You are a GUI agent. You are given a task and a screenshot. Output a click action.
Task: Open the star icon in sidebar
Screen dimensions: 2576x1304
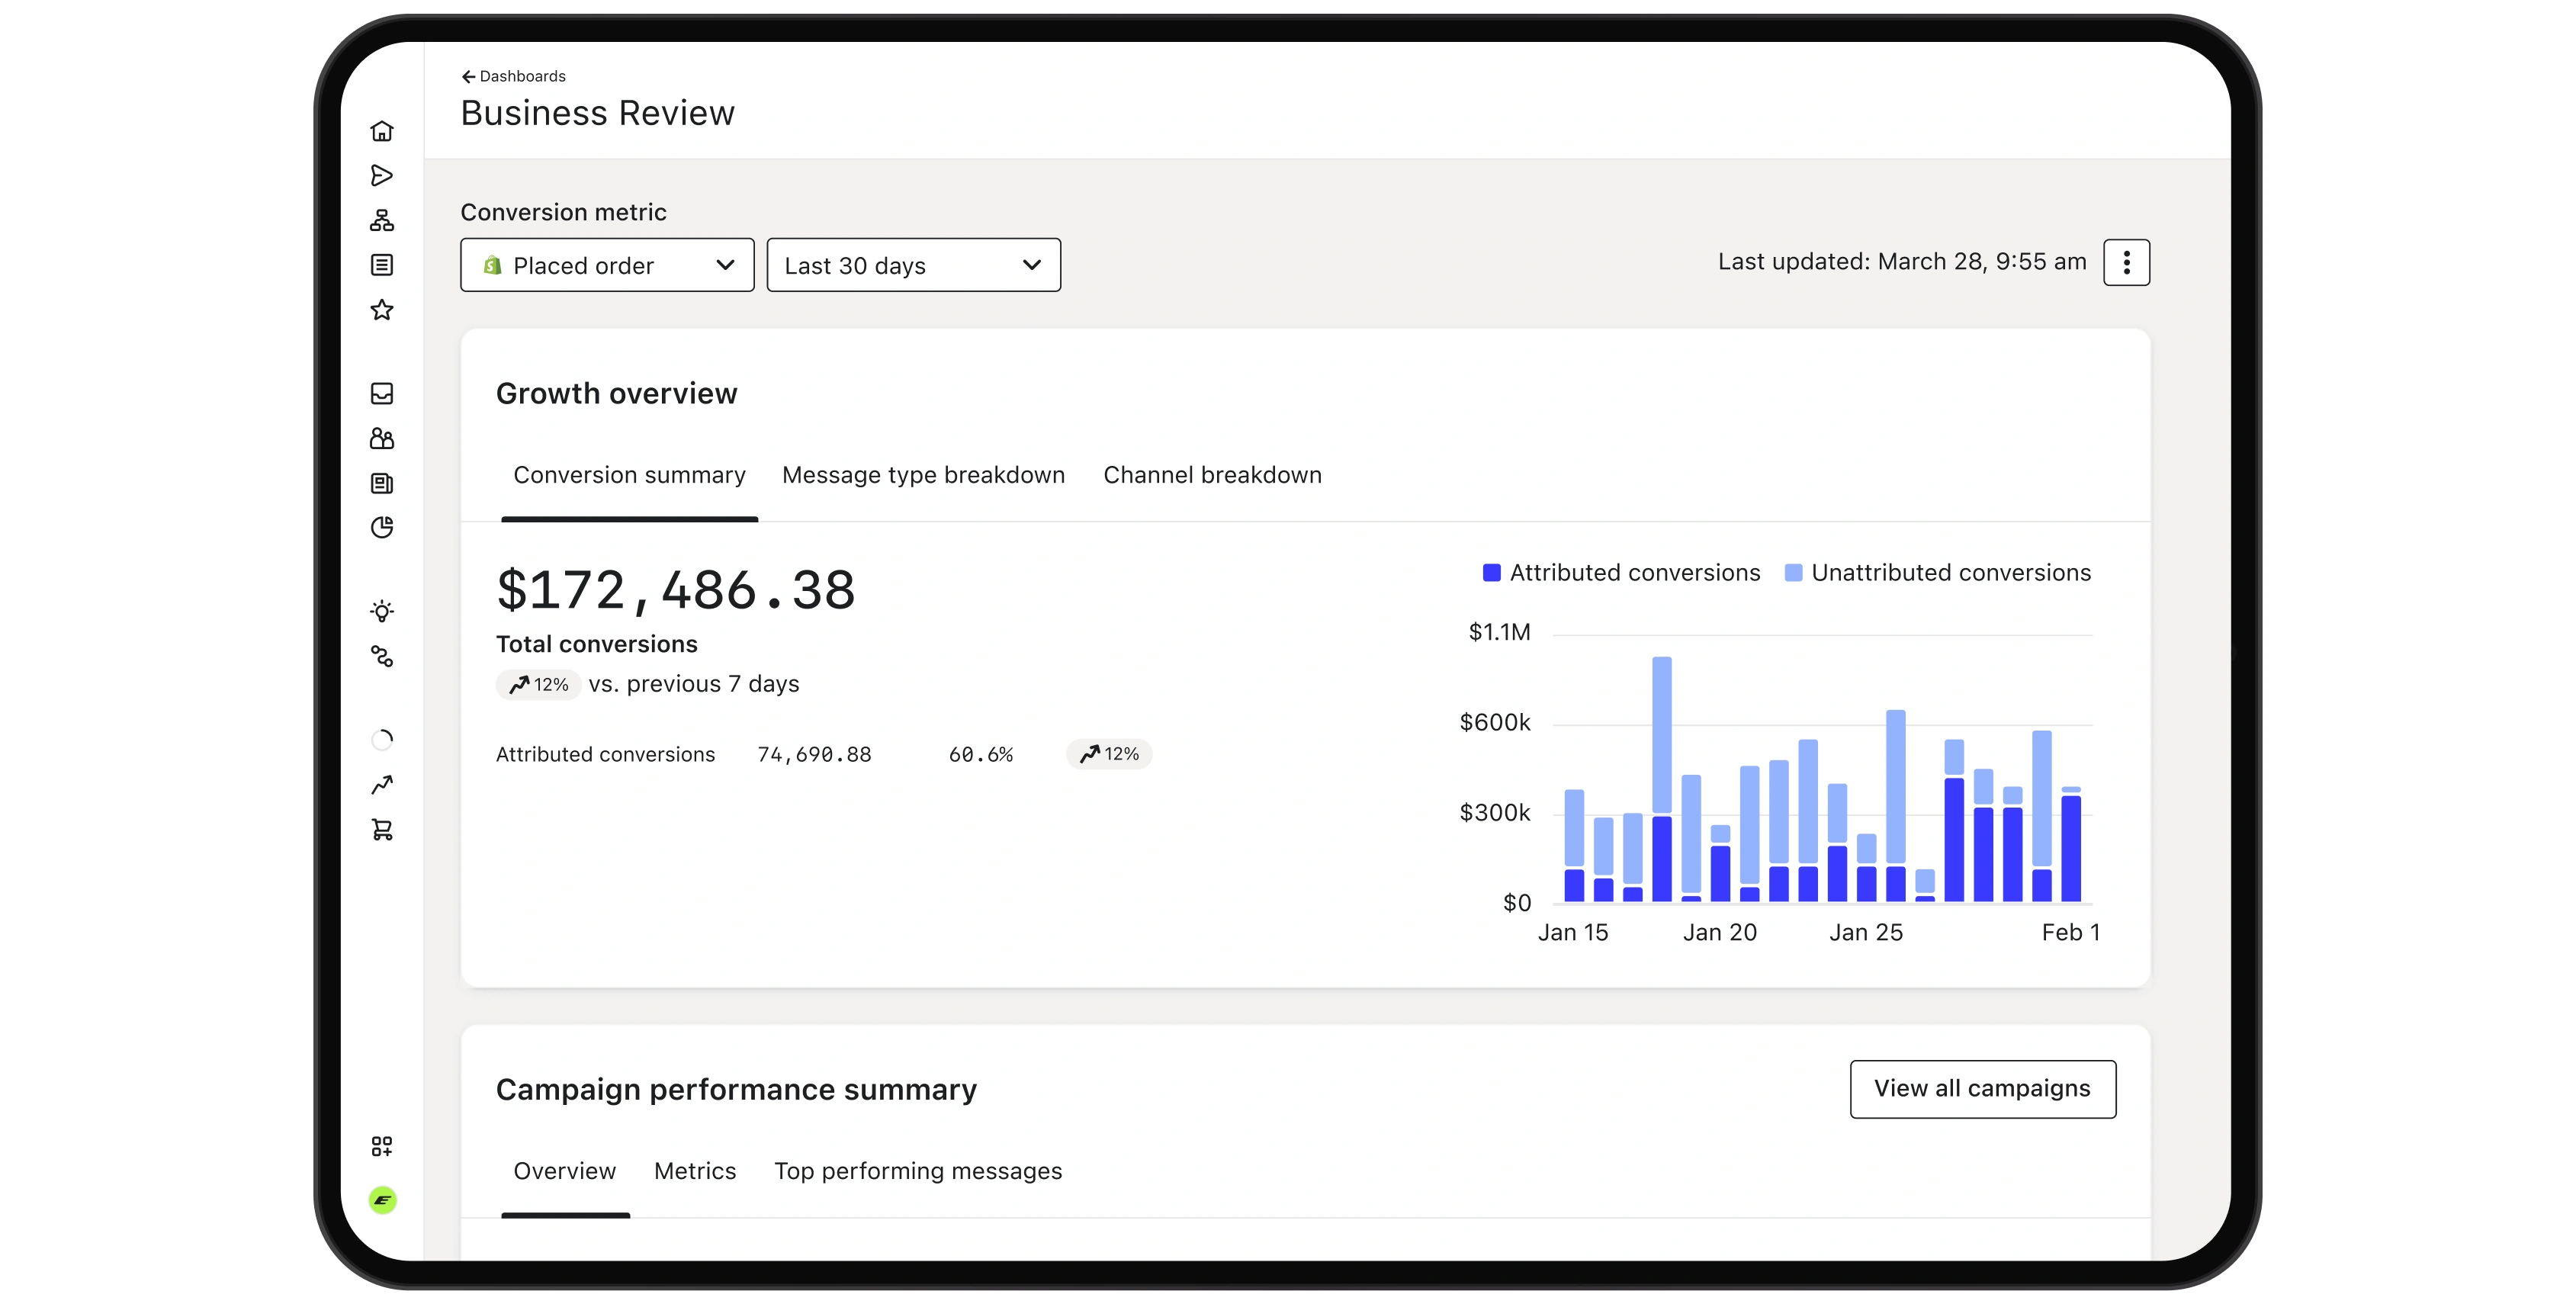tap(381, 310)
